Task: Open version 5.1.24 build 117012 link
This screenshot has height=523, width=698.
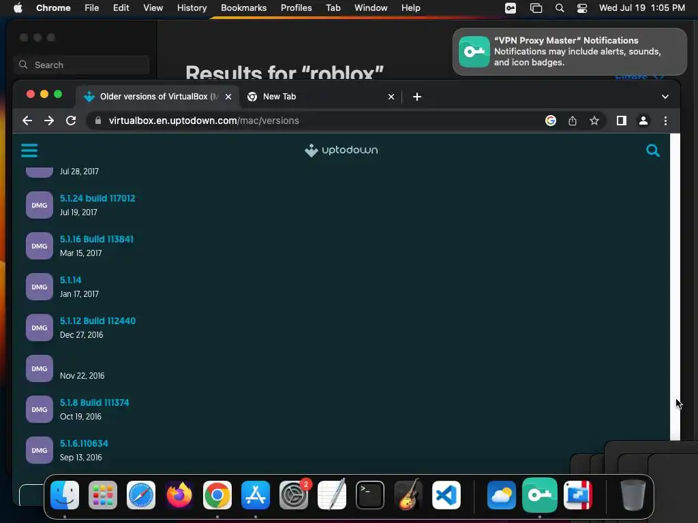Action: [x=97, y=198]
